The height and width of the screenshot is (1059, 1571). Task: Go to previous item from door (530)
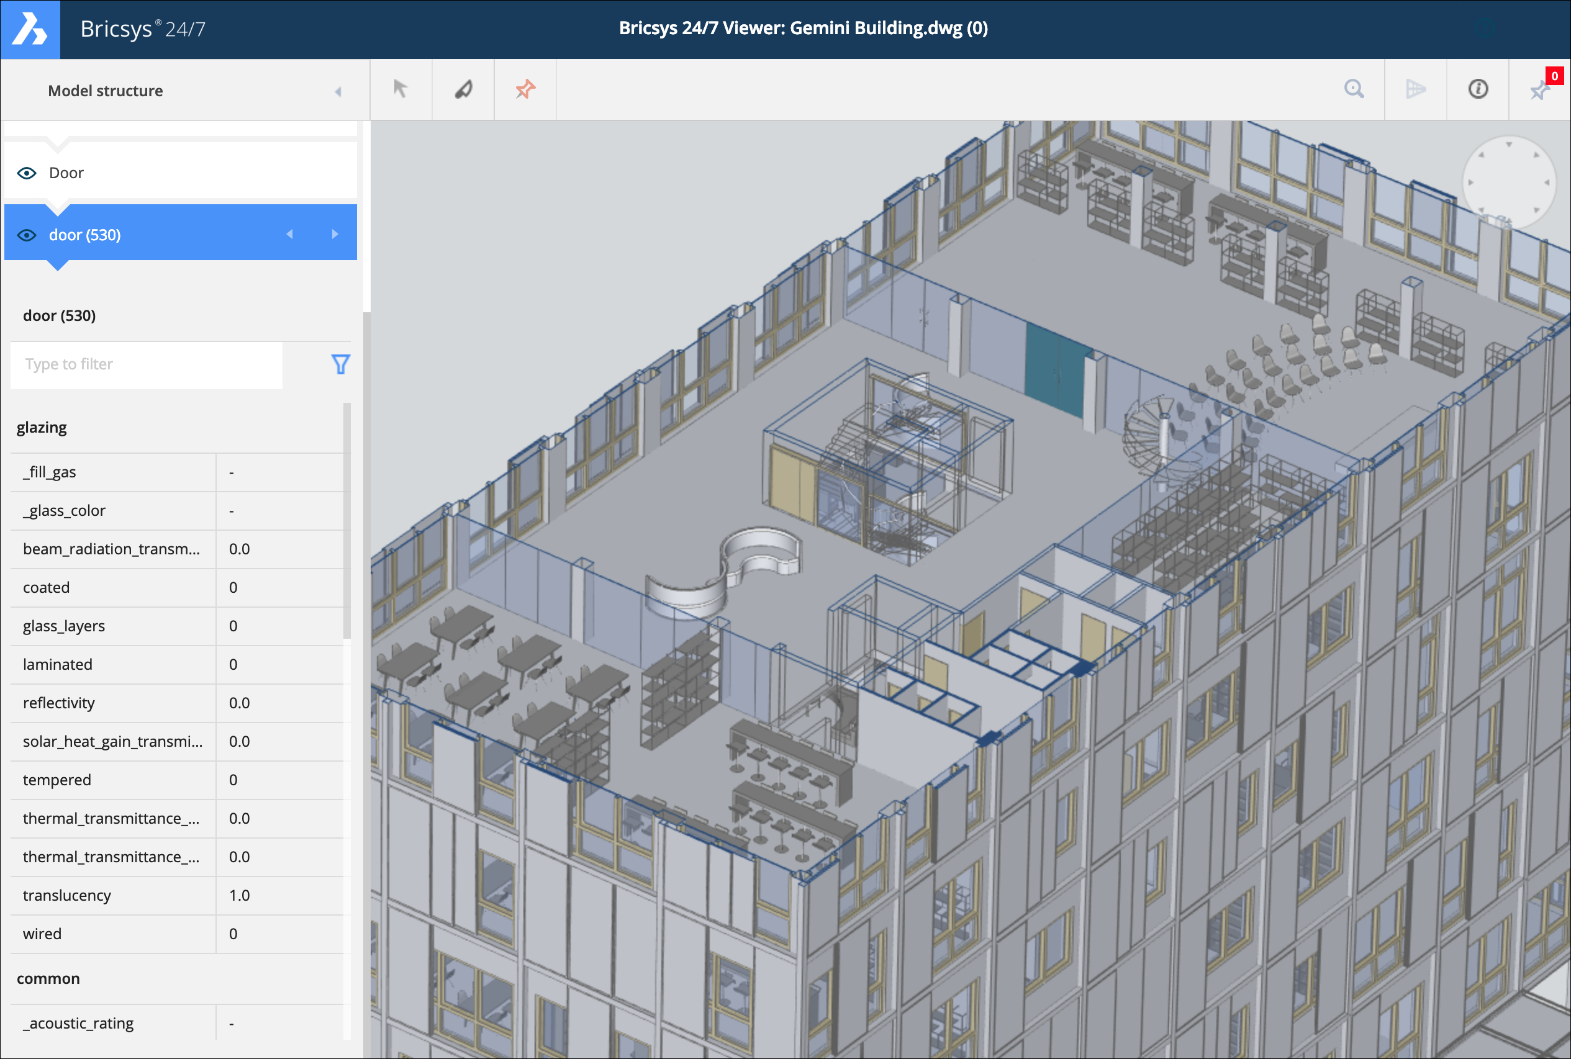[x=290, y=235]
